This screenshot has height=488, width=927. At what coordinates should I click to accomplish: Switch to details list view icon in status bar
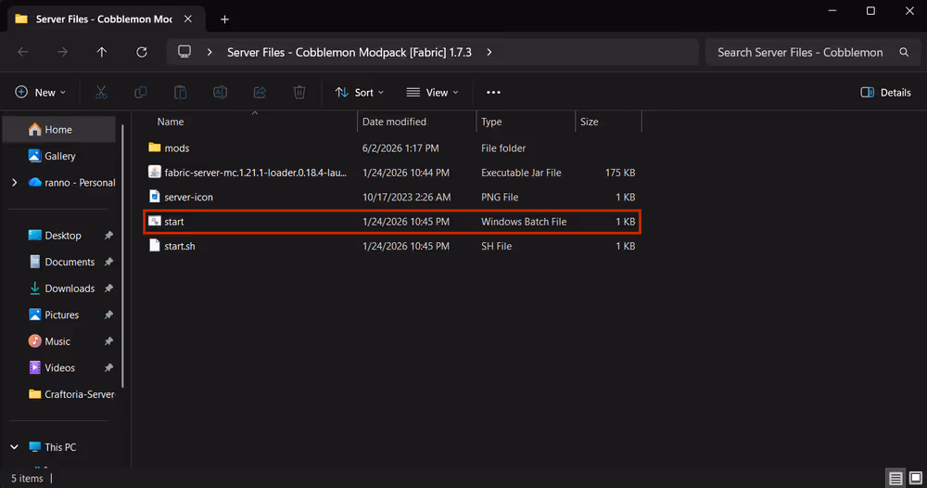point(895,478)
